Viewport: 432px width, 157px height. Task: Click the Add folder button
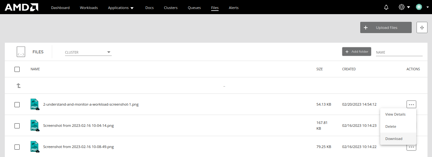tap(357, 51)
